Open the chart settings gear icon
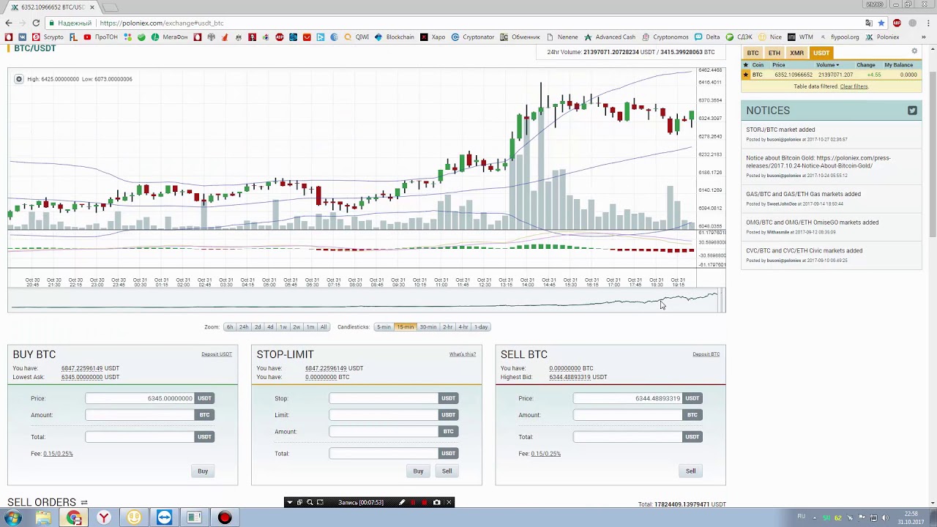This screenshot has width=937, height=527. click(x=19, y=79)
